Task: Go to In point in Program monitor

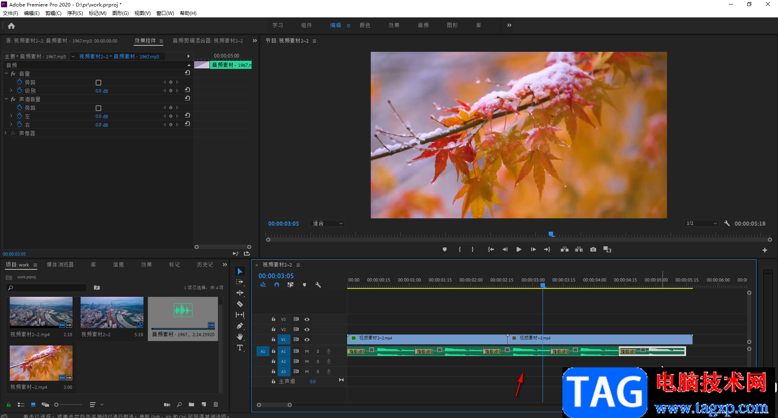Action: 491,250
